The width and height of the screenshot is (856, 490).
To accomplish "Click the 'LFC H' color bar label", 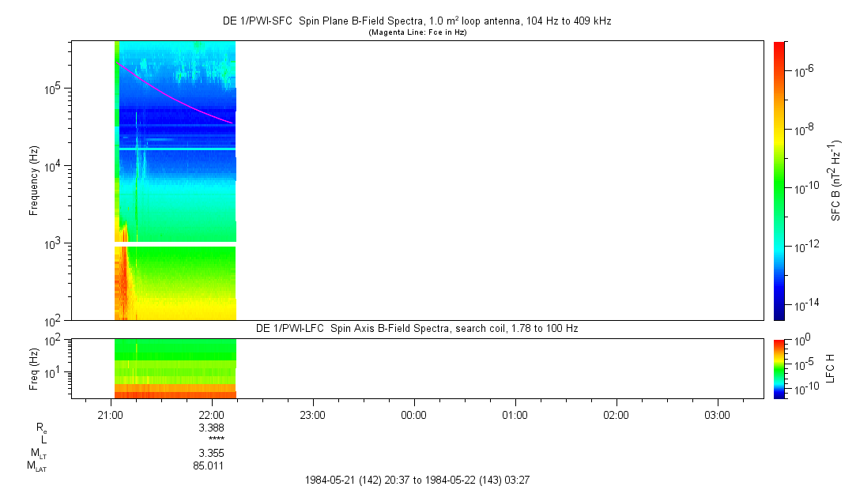I will (x=831, y=367).
